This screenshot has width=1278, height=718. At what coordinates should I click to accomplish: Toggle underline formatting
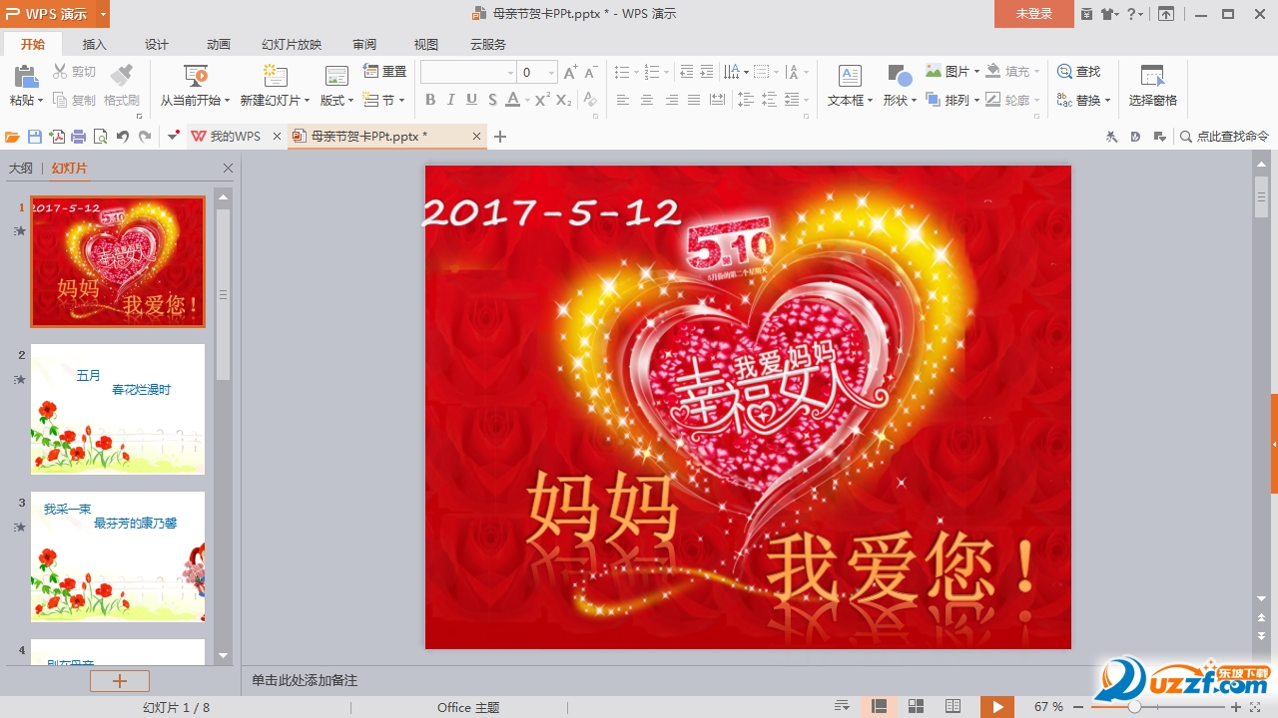(471, 100)
